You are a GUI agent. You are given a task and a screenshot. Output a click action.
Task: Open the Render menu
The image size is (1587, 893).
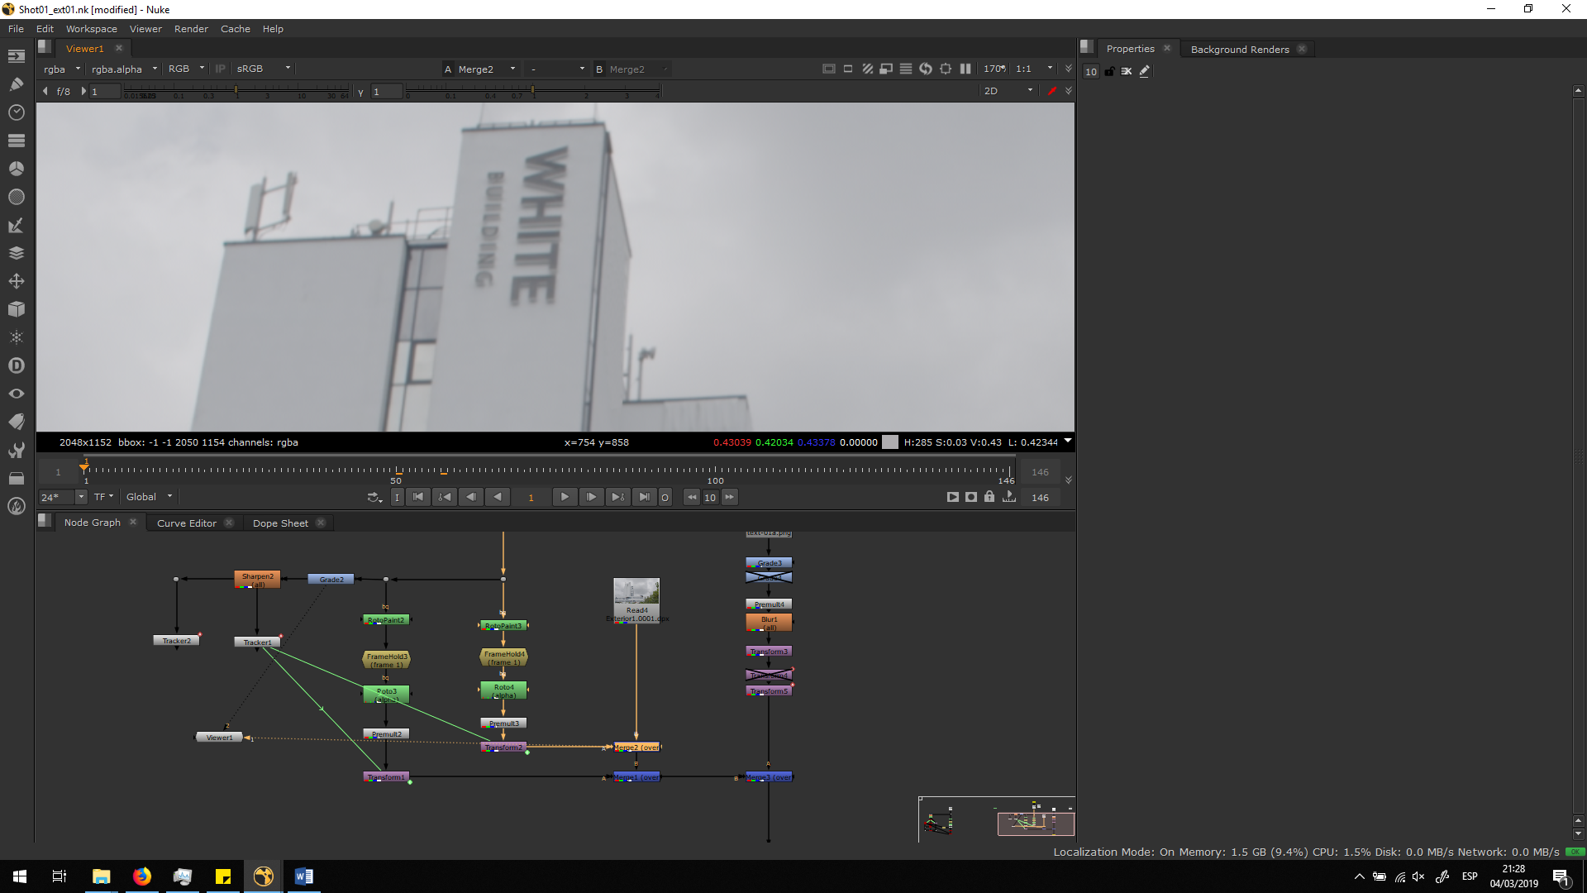click(x=191, y=29)
